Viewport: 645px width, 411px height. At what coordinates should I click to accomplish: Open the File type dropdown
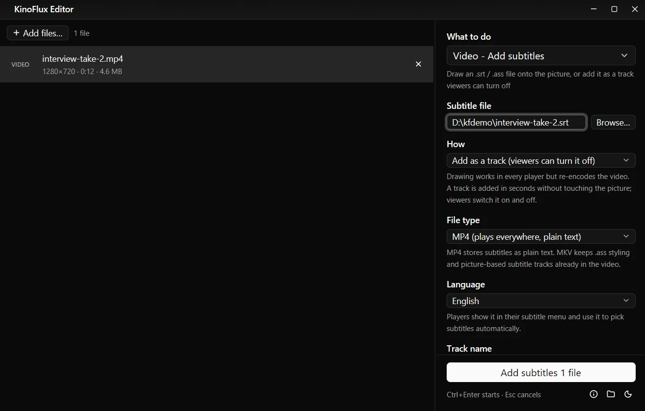[x=541, y=236]
